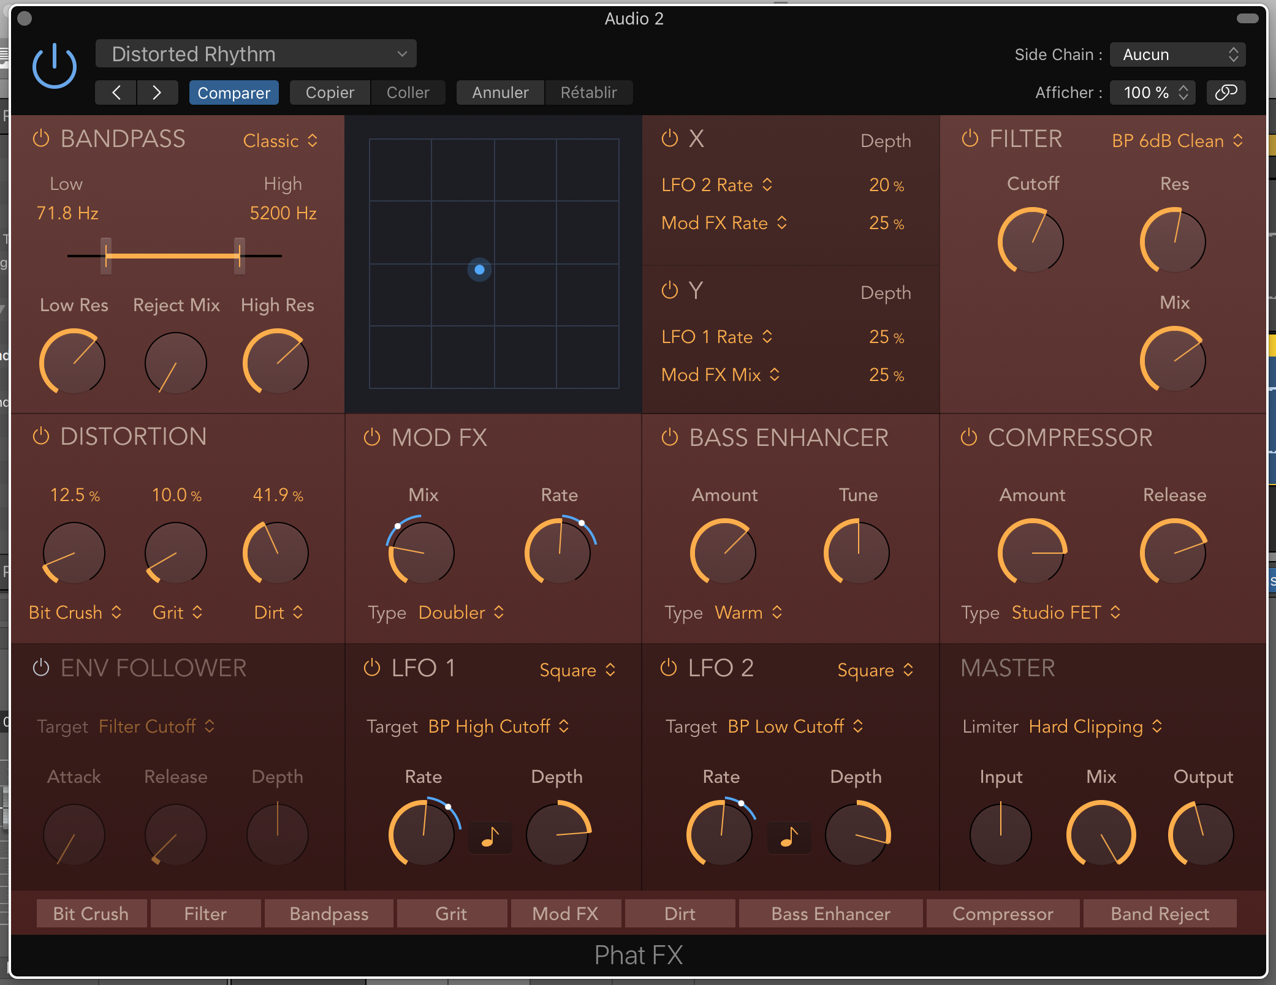Open the Mod FX Rate X target menu
This screenshot has width=1276, height=985.
coord(724,223)
